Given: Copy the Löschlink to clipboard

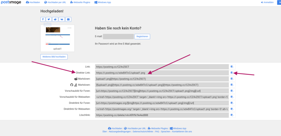Looking at the screenshot, I should tap(232, 115).
